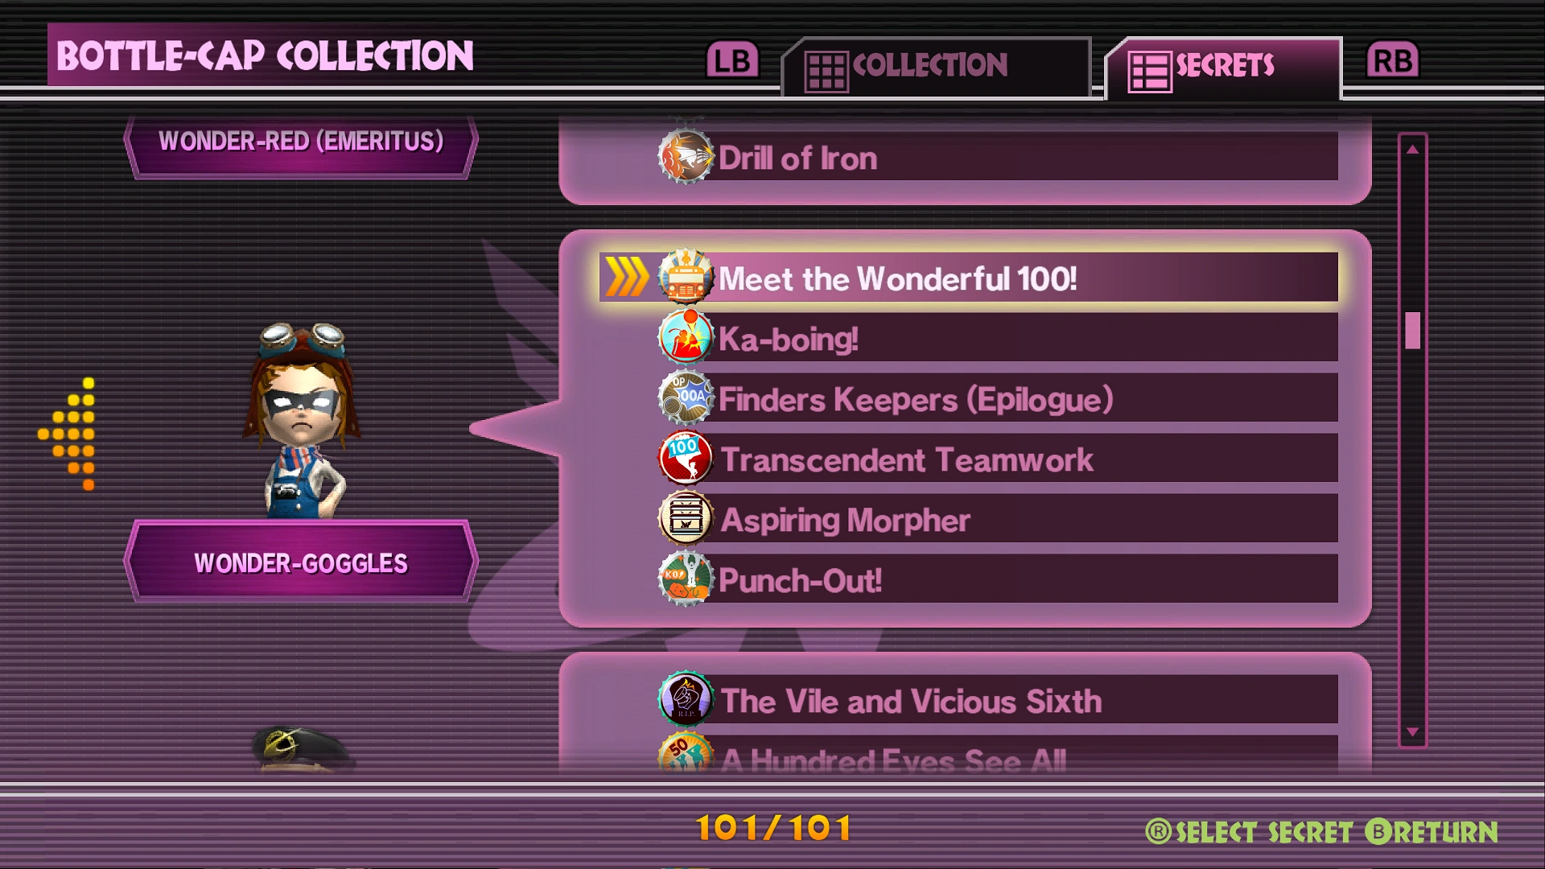Switch to the Collection tab
Screen dimensions: 1545x869
click(x=936, y=68)
